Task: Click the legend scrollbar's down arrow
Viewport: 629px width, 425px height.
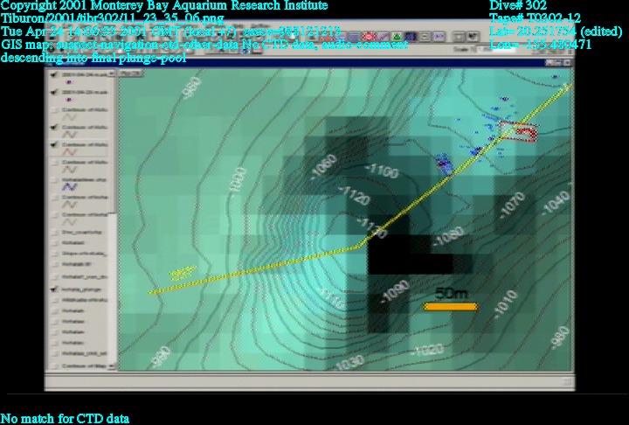Action: click(112, 366)
